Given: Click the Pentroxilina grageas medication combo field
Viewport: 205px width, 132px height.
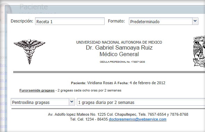Looking at the screenshot, I should tap(43, 102).
